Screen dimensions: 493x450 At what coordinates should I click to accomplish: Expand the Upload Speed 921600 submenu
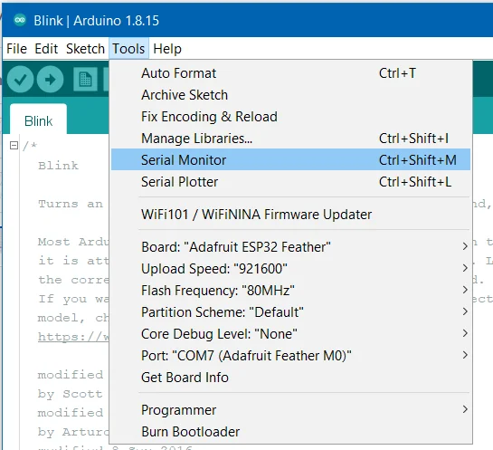pyautogui.click(x=291, y=269)
